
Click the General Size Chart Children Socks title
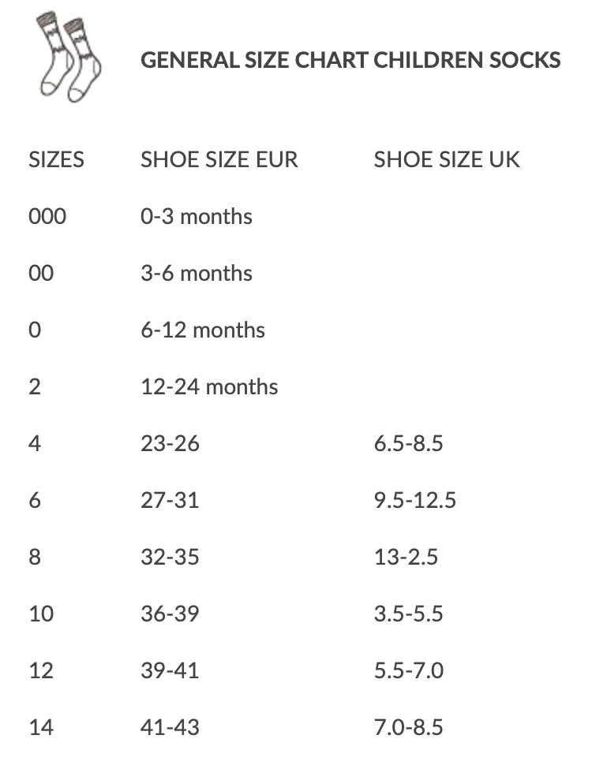350,61
